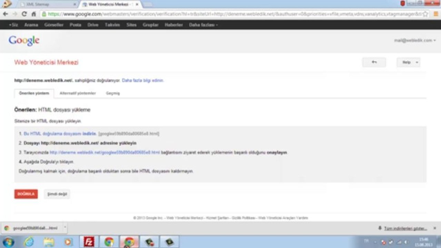The image size is (441, 248).
Task: Open Haberler in the Google bar
Action: (174, 25)
